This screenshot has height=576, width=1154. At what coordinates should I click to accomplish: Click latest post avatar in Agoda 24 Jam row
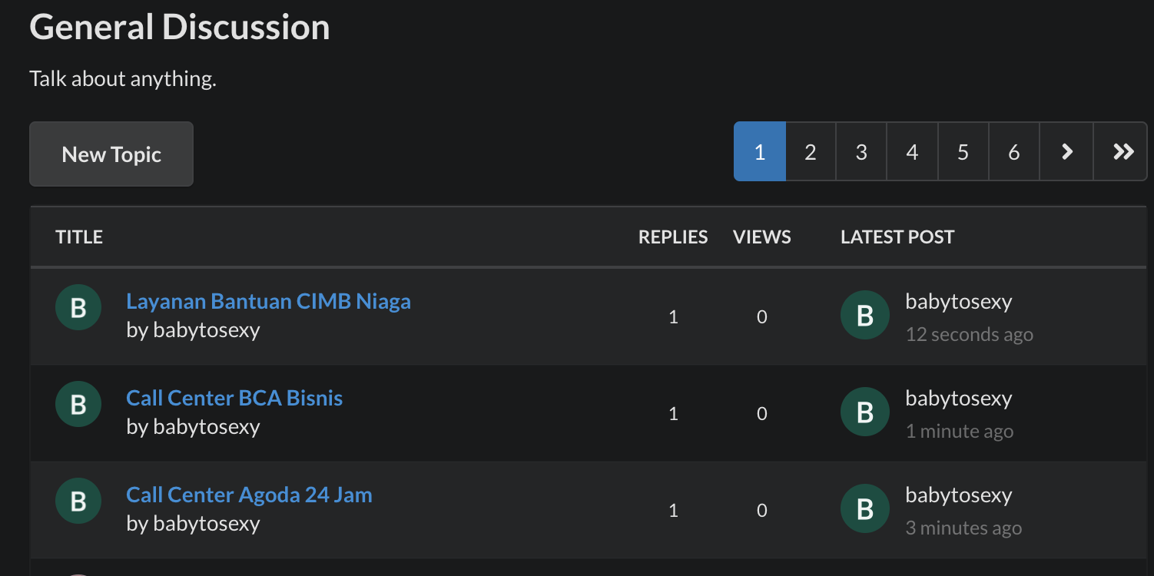865,508
